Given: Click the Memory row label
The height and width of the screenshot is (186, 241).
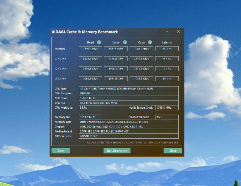Looking at the screenshot, I should click(x=60, y=49).
